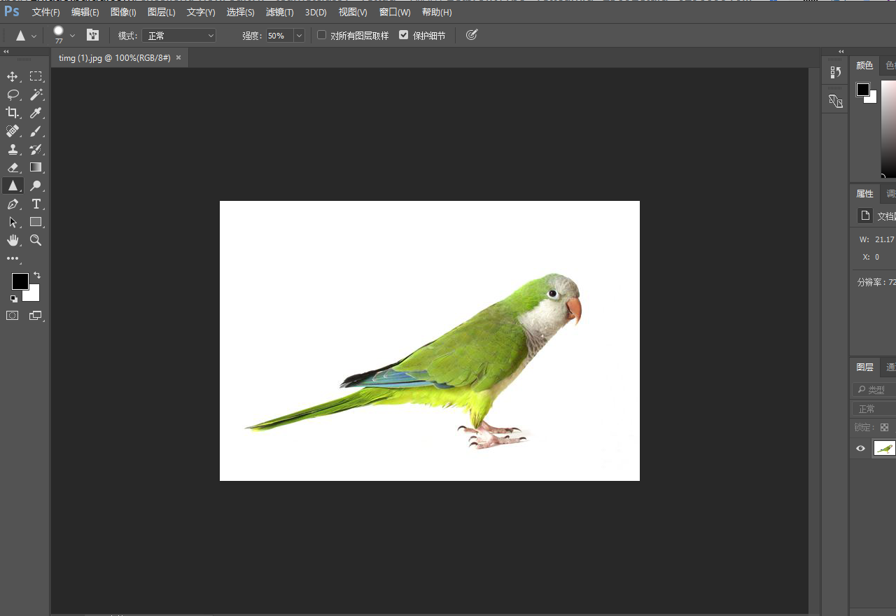The height and width of the screenshot is (616, 896).
Task: Select the Lasso tool
Action: click(x=13, y=94)
